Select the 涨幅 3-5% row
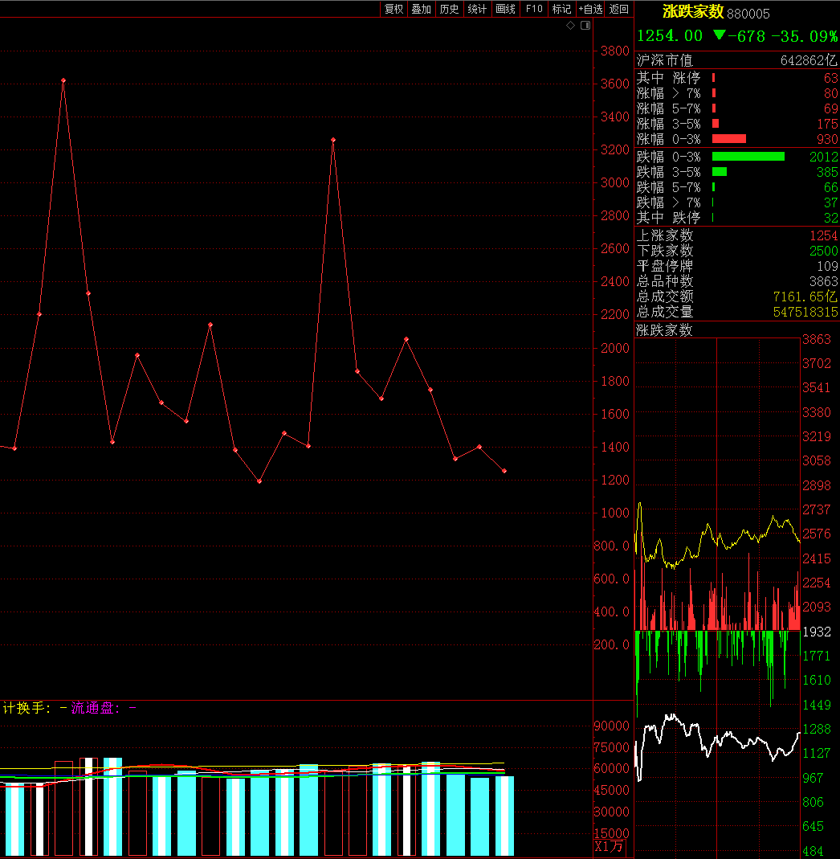 737,124
